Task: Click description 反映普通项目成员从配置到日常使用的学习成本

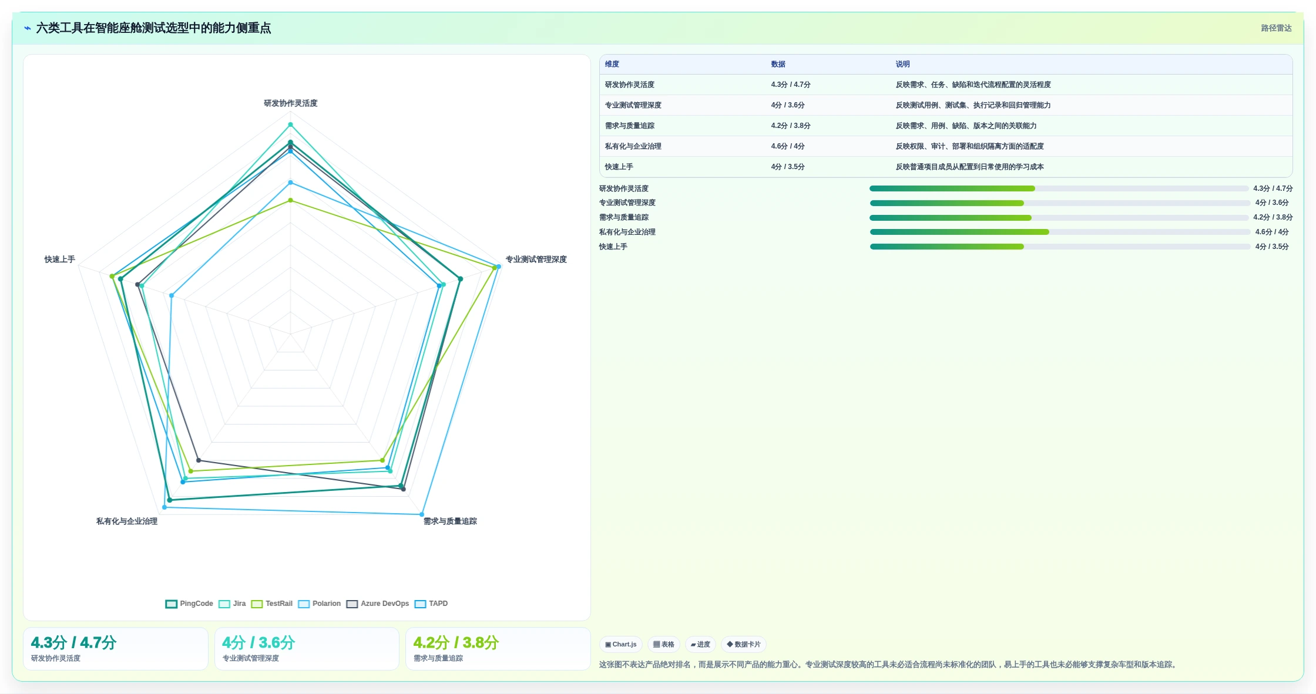Action: (970, 167)
